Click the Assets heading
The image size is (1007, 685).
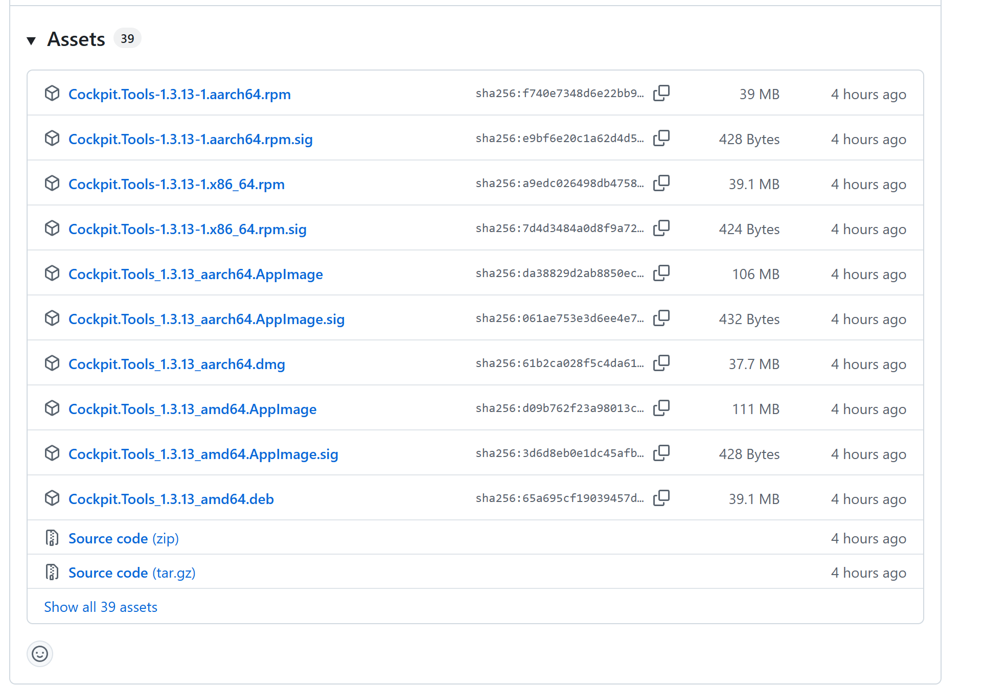[76, 39]
